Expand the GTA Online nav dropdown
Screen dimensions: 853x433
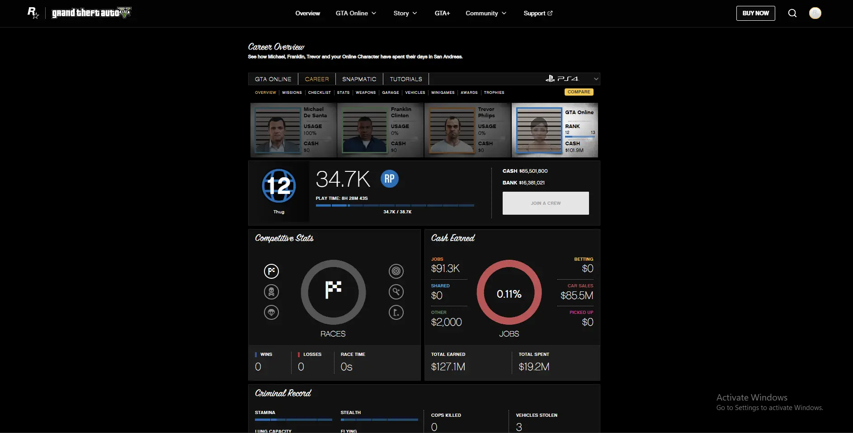pyautogui.click(x=356, y=13)
